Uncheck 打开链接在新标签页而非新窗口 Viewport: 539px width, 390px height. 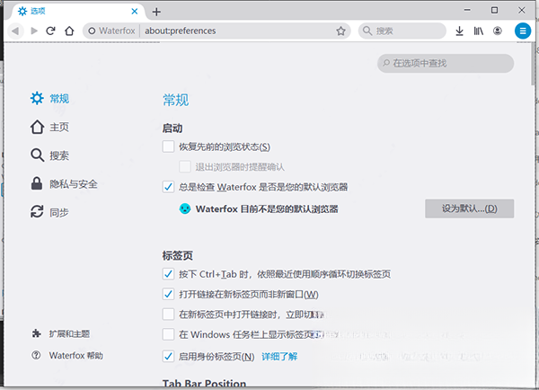coord(168,294)
